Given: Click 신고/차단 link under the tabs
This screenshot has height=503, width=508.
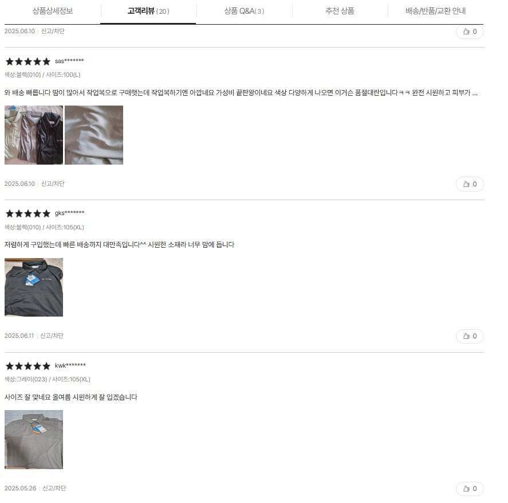Looking at the screenshot, I should pos(53,31).
